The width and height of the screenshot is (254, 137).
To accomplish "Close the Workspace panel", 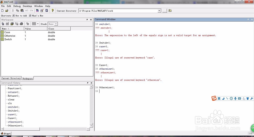I will [91, 20].
